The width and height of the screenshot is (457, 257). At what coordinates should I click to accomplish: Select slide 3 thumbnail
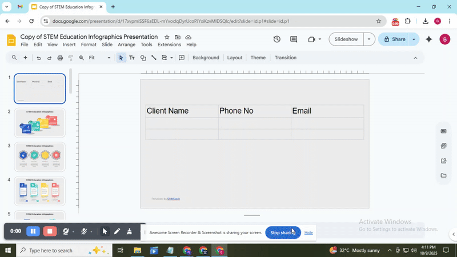tap(39, 156)
